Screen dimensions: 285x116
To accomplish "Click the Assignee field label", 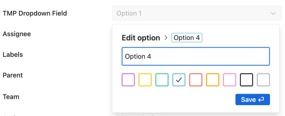I will (x=17, y=34).
